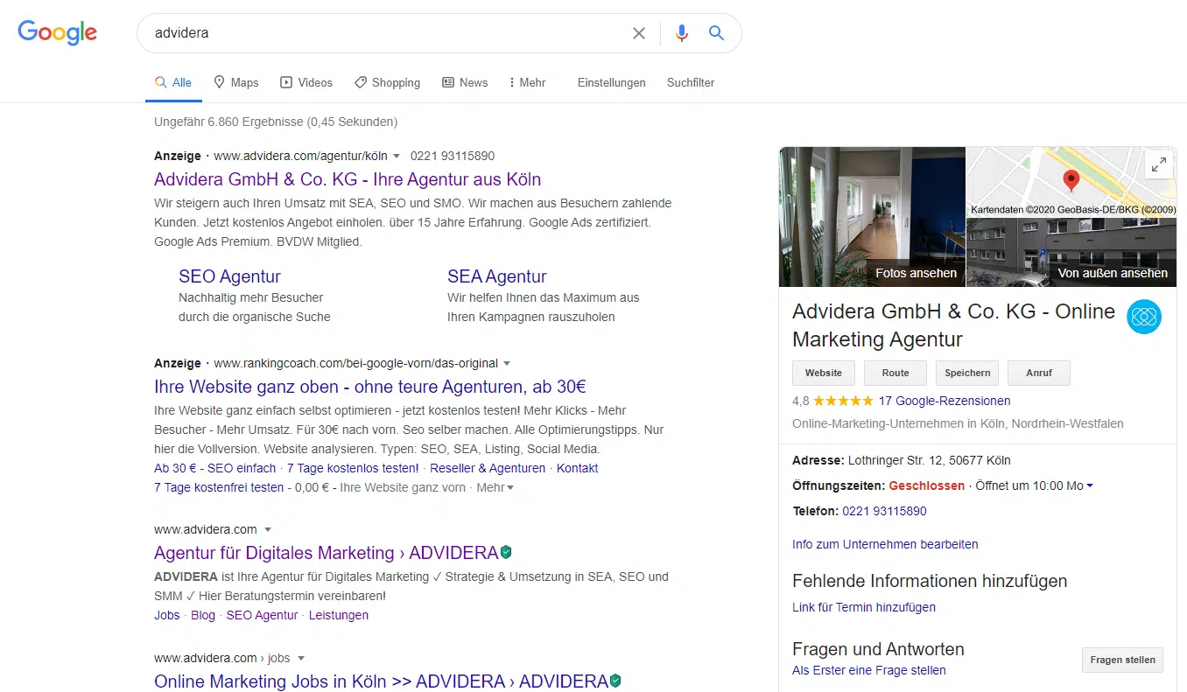1187x692 pixels.
Task: Click address Lothringer Str. 12, 50677 Köln
Action: pos(930,460)
